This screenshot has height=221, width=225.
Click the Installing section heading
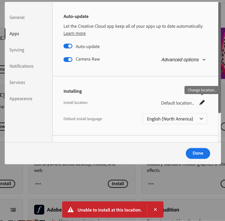click(73, 91)
